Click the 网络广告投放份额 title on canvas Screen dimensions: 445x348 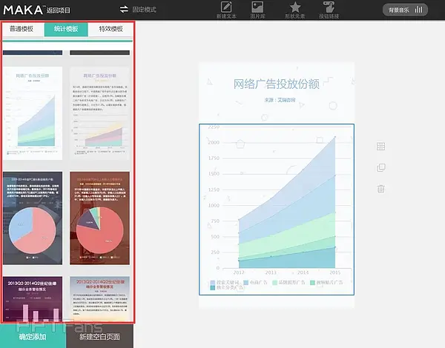275,84
